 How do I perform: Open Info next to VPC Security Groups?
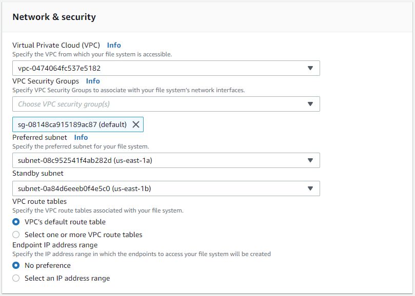tap(93, 81)
